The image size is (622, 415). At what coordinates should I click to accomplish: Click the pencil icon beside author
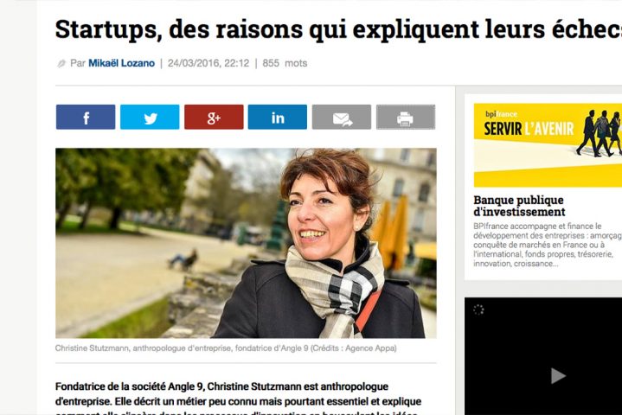61,63
